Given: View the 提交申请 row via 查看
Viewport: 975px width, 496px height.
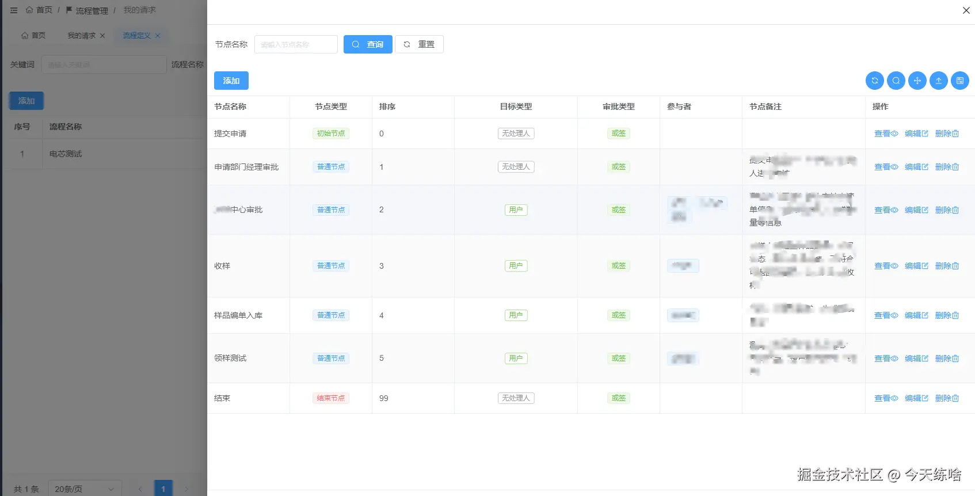Looking at the screenshot, I should [886, 133].
